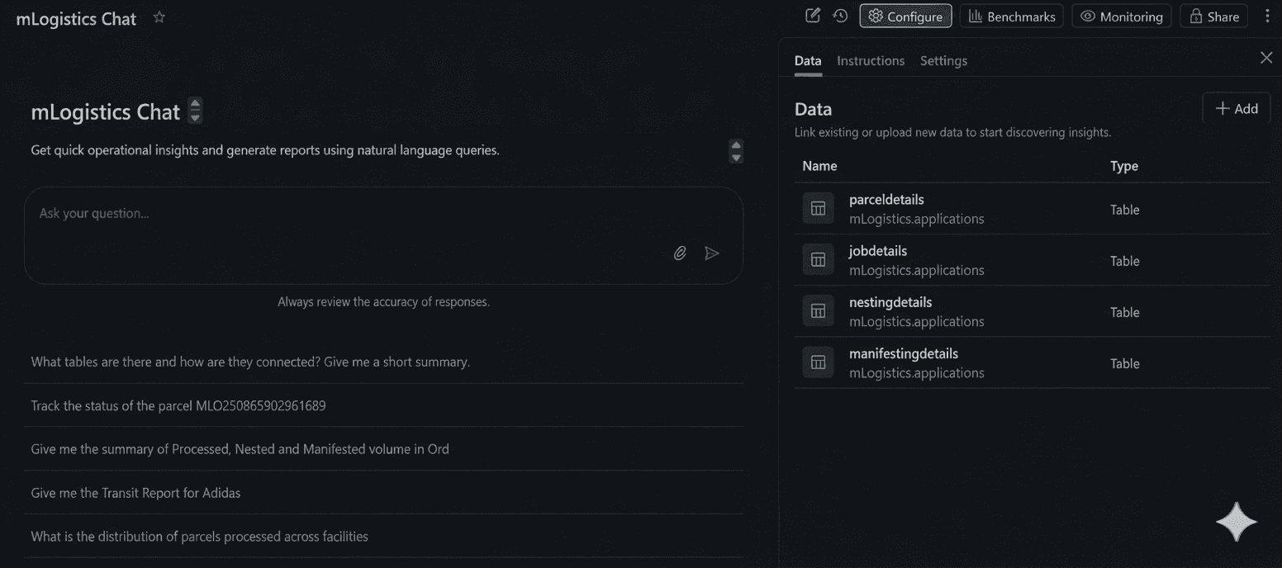The height and width of the screenshot is (568, 1282).
Task: Switch to the Settings tab
Action: coord(943,60)
